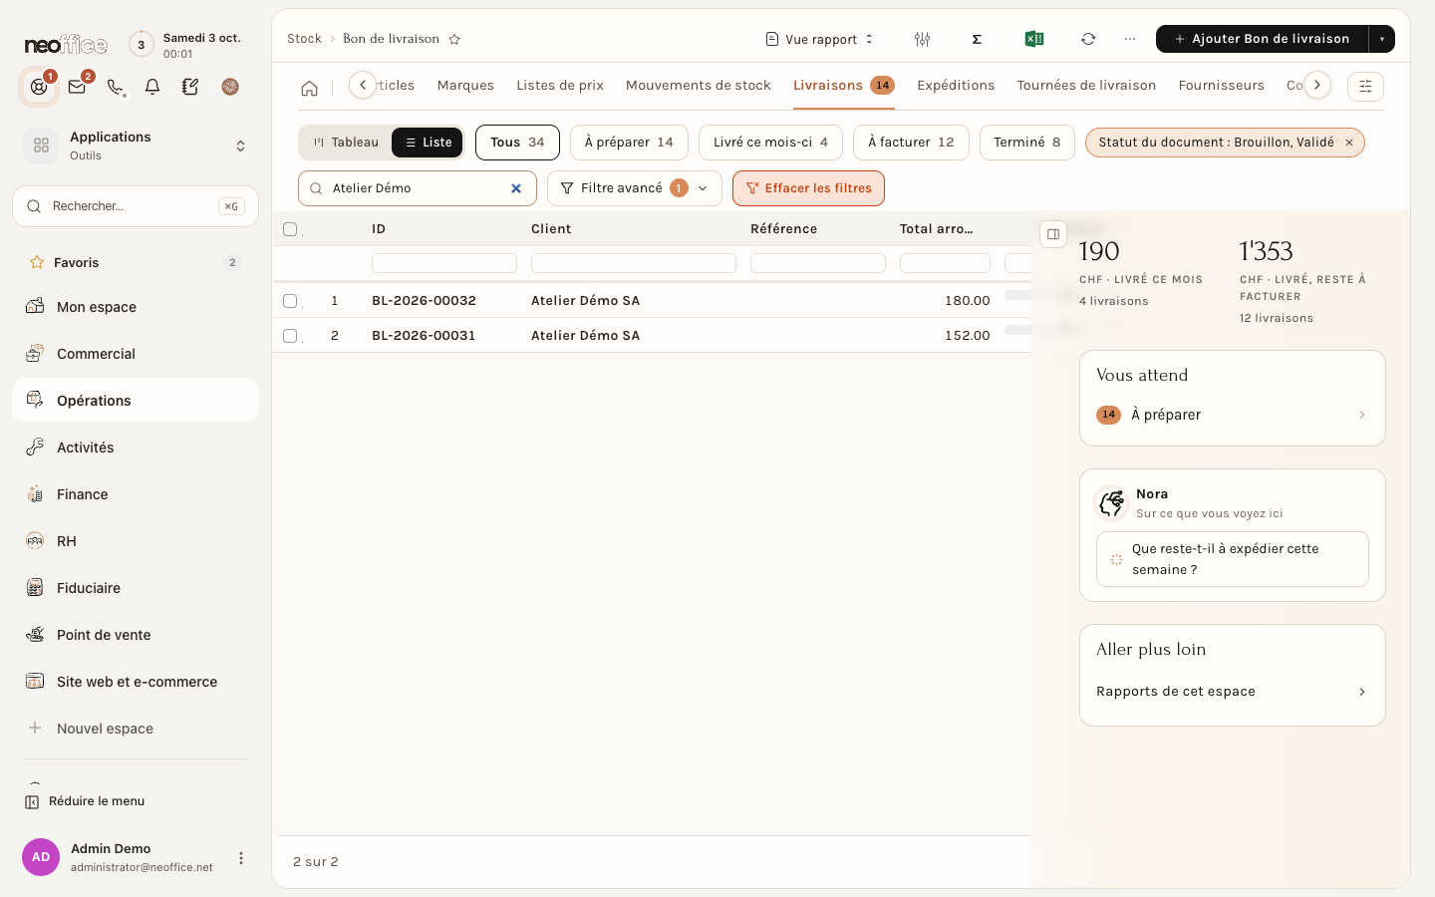The image size is (1435, 897).
Task: Check the row BL-2026-00031 checkbox
Action: click(x=290, y=336)
